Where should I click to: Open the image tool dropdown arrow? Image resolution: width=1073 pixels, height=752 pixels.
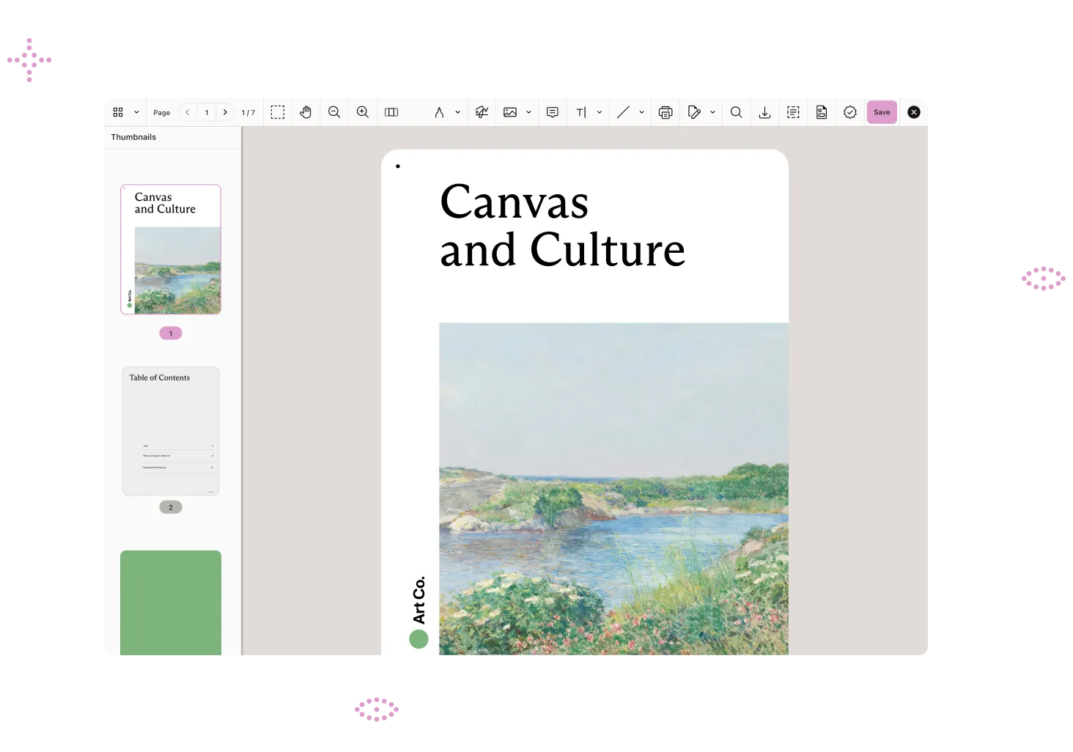pyautogui.click(x=528, y=112)
